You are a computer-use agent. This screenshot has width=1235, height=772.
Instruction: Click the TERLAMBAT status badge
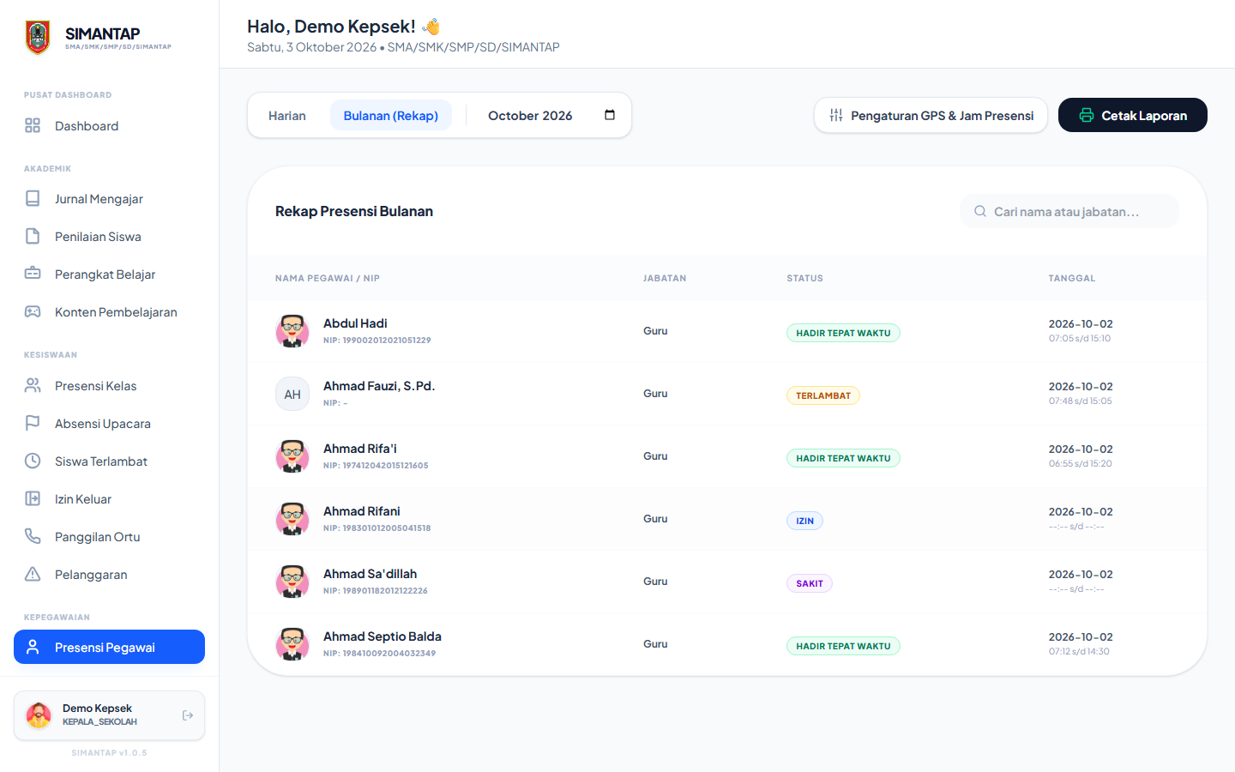pyautogui.click(x=823, y=395)
